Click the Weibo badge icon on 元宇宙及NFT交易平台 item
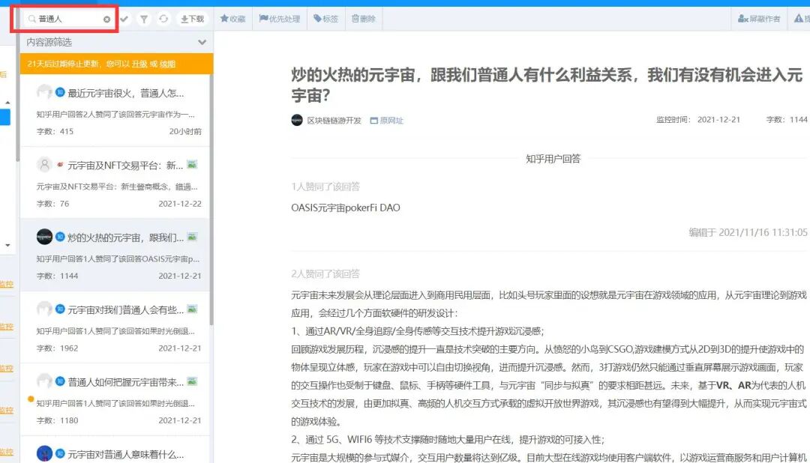 coord(60,165)
